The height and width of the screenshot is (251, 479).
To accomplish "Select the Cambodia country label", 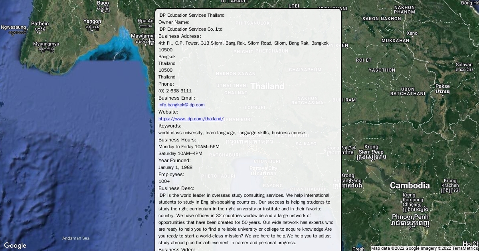I will pos(410,185).
